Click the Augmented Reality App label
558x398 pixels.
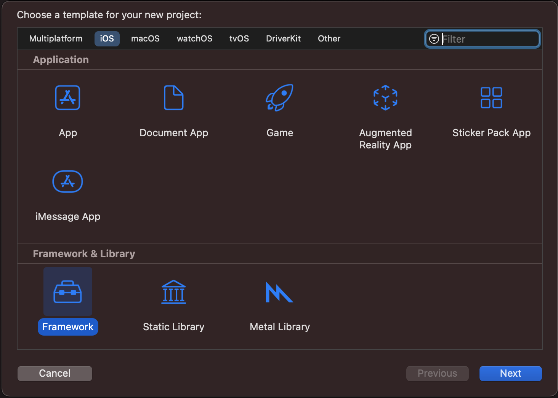[385, 139]
